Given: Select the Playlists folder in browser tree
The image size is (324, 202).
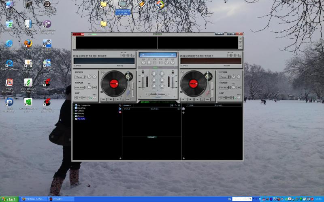Looking at the screenshot, I should click(81, 119).
